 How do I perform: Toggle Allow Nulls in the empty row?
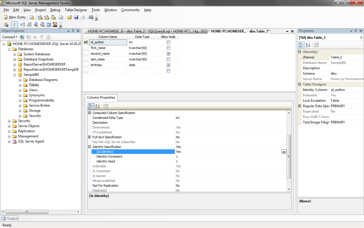pyautogui.click(x=168, y=71)
